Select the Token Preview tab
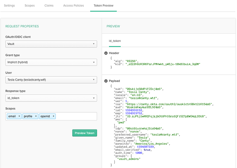 coord(103,6)
